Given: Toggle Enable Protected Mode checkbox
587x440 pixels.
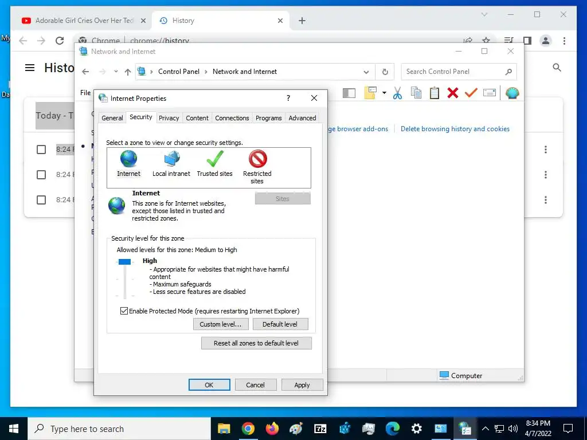Looking at the screenshot, I should (124, 311).
